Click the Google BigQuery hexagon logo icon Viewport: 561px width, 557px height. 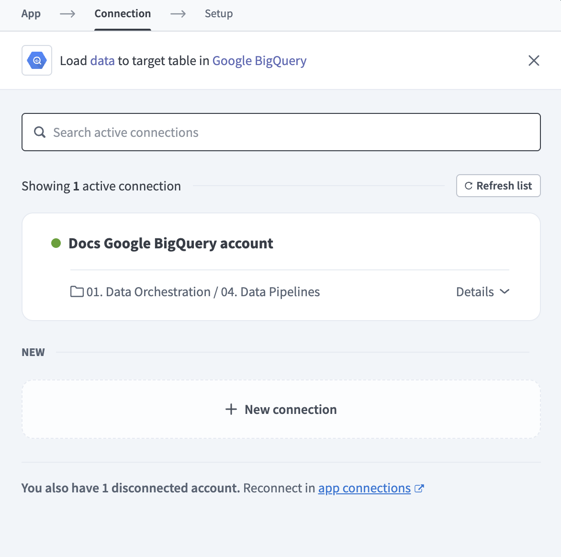click(x=36, y=60)
